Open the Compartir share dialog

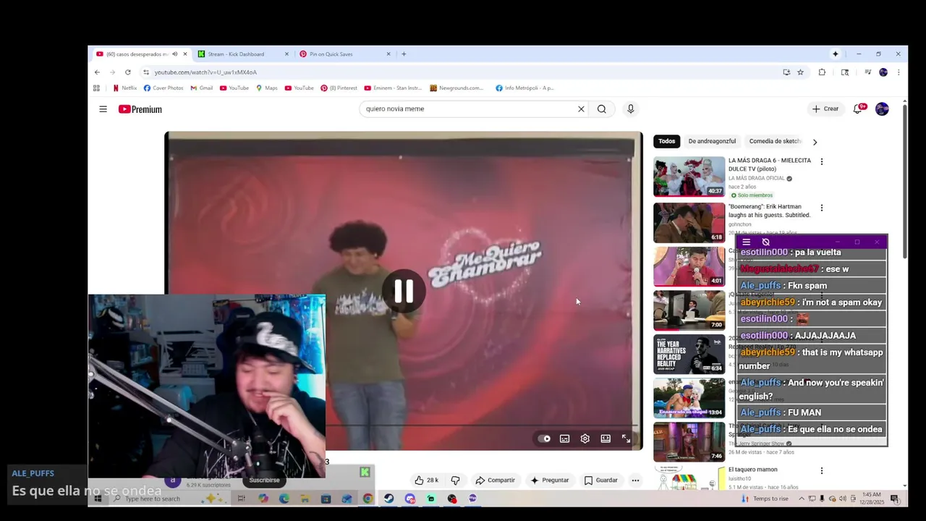[x=495, y=480]
